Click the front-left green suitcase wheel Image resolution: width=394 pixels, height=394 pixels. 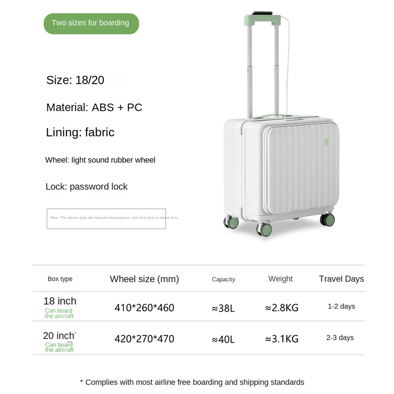point(231,222)
